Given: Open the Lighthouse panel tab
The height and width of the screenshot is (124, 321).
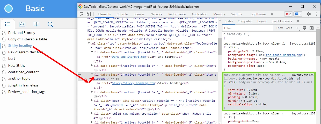Looking at the screenshot, I should tap(258, 14).
